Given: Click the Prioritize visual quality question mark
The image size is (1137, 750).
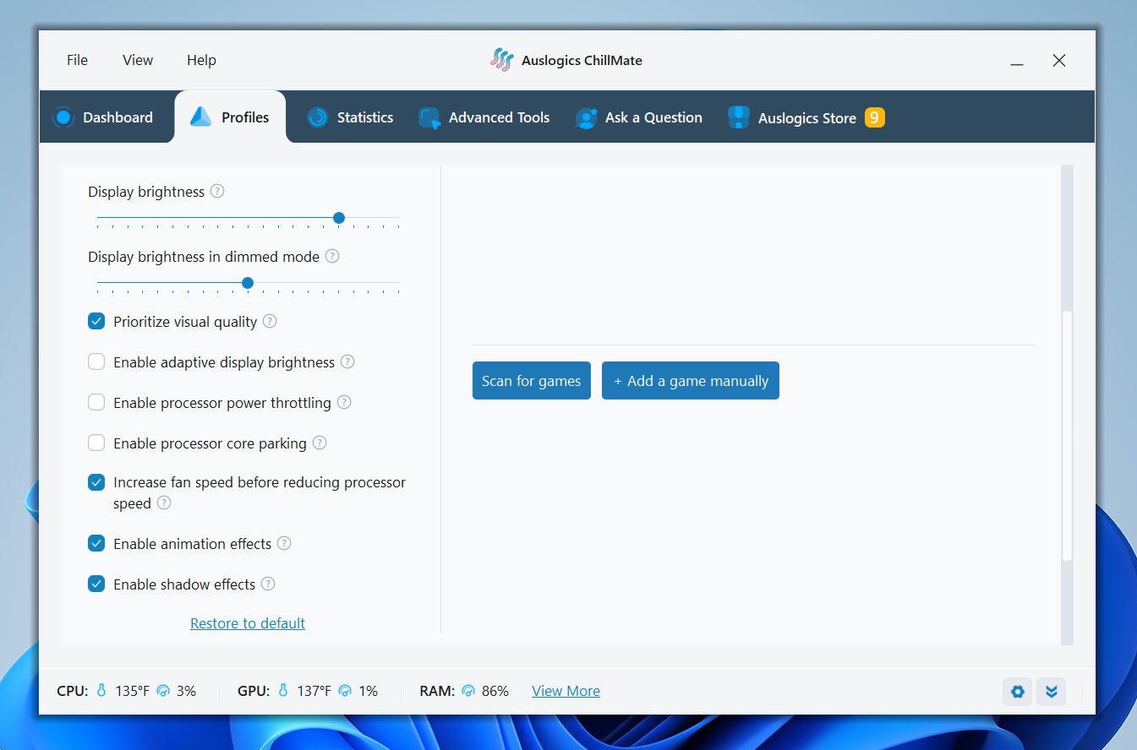Looking at the screenshot, I should coord(269,321).
